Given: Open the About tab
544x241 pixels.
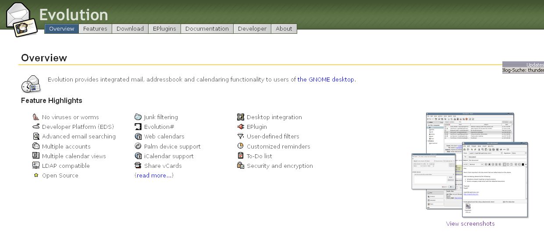Looking at the screenshot, I should pyautogui.click(x=284, y=28).
